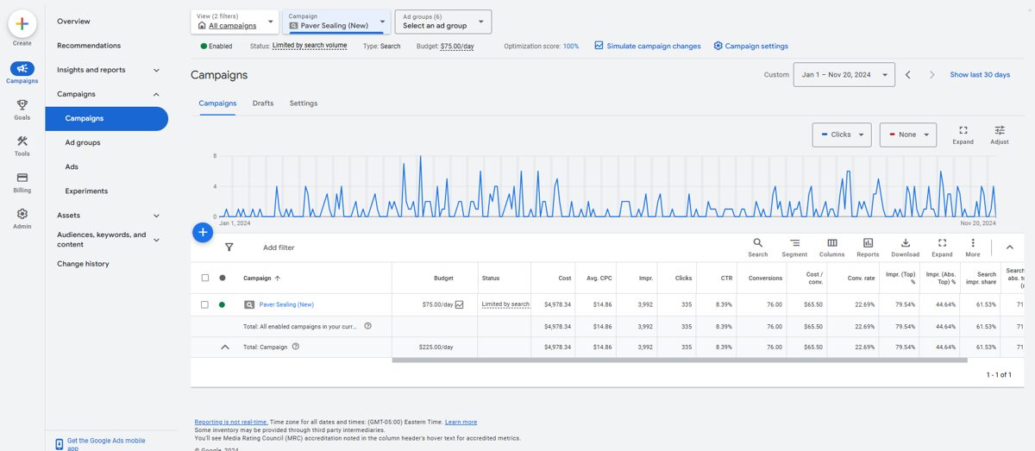Sort by the Conversions column header
1035x451 pixels.
[765, 278]
